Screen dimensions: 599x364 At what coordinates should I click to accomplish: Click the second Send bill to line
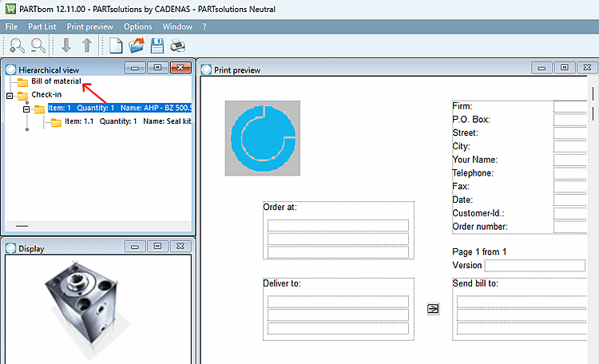[522, 315]
